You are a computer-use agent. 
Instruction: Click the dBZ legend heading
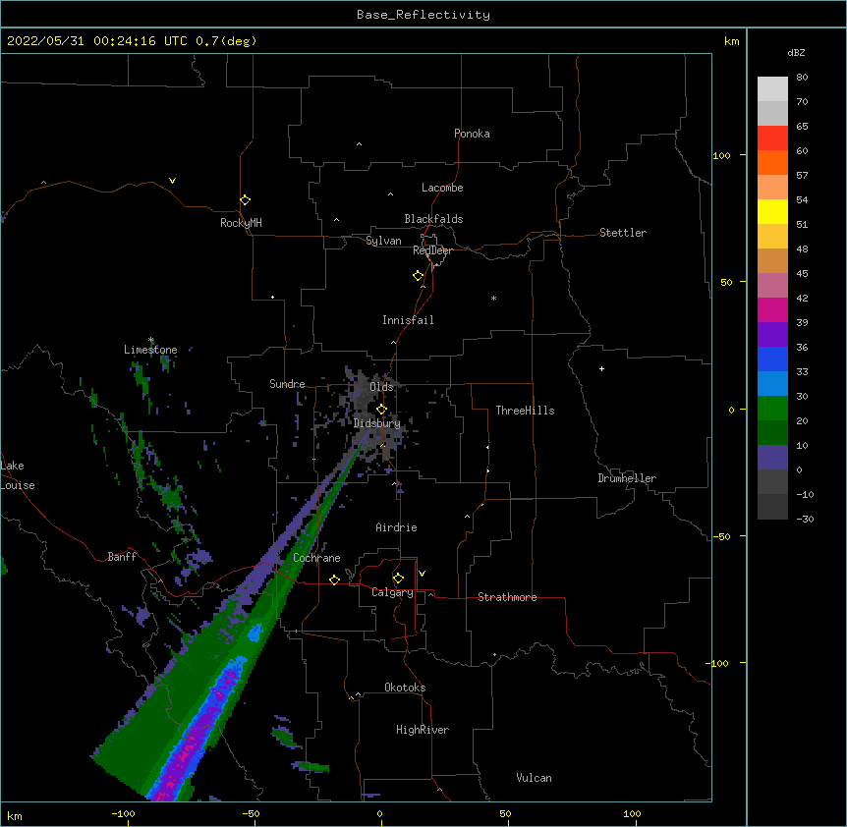[x=796, y=52]
